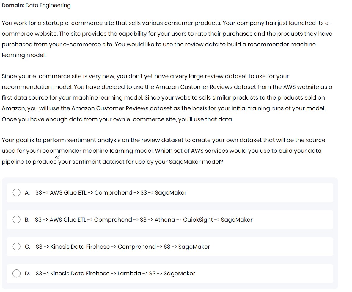This screenshot has height=292, width=352.
Task: Click the word Lambda in option D
Action: click(129, 274)
